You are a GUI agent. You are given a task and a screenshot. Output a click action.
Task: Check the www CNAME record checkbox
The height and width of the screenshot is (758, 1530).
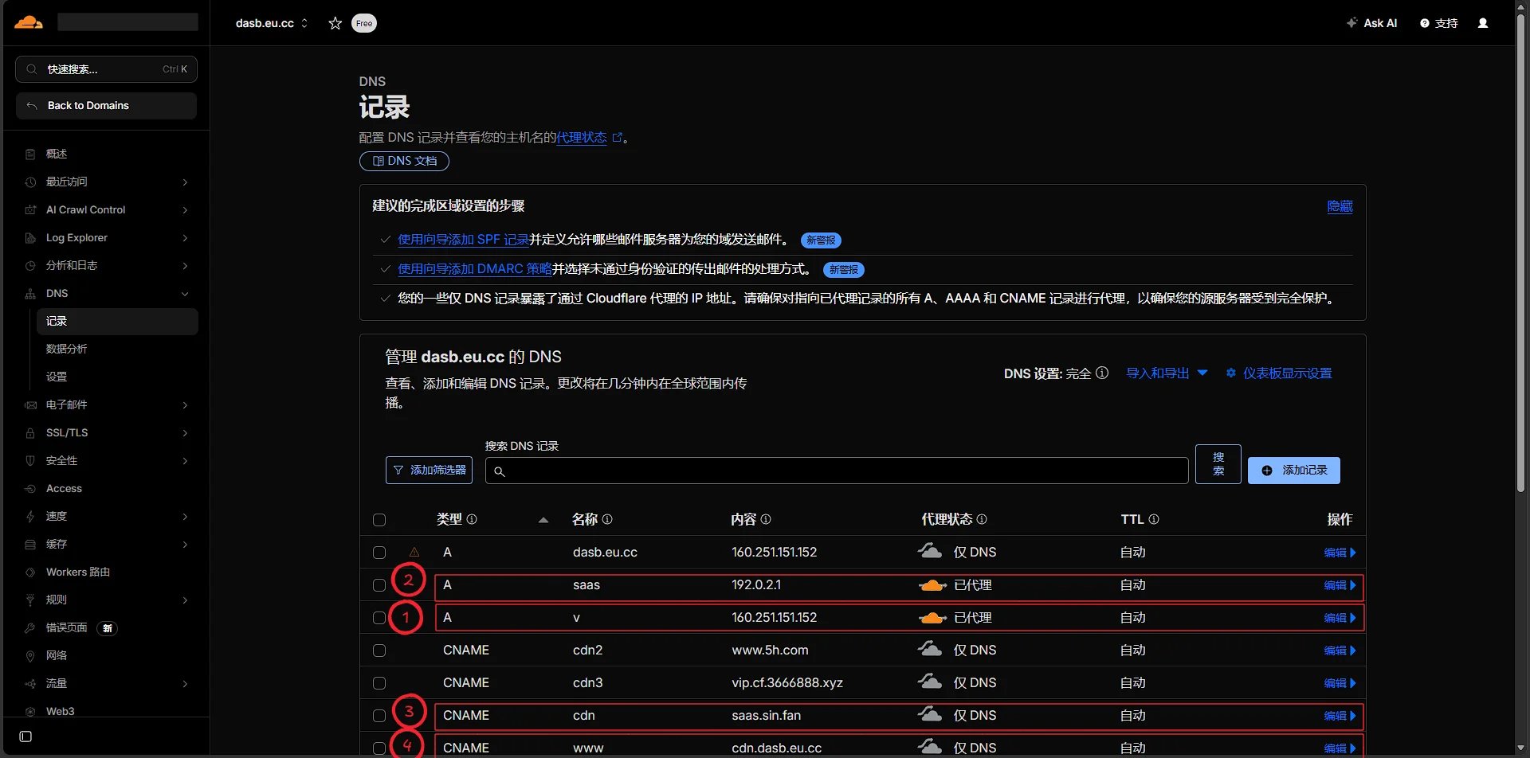point(379,748)
